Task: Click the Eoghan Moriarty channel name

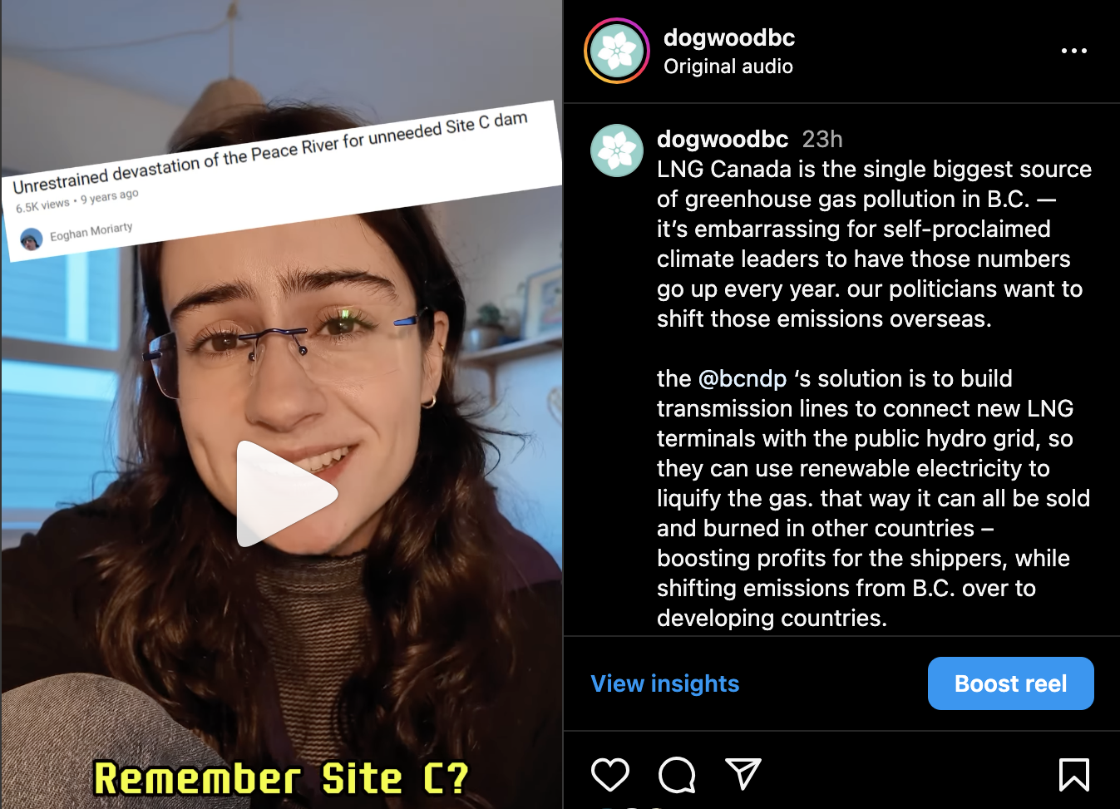Action: [x=91, y=231]
